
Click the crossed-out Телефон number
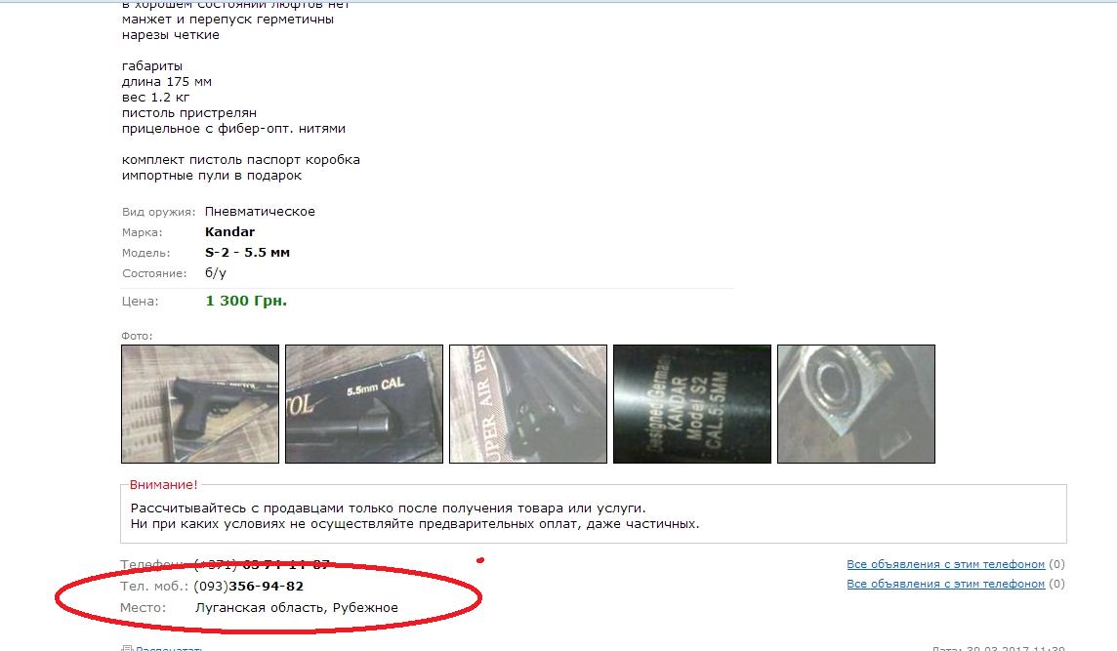click(x=262, y=565)
